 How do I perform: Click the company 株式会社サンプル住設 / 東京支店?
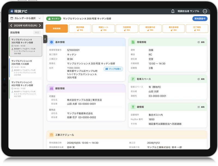[84, 100]
